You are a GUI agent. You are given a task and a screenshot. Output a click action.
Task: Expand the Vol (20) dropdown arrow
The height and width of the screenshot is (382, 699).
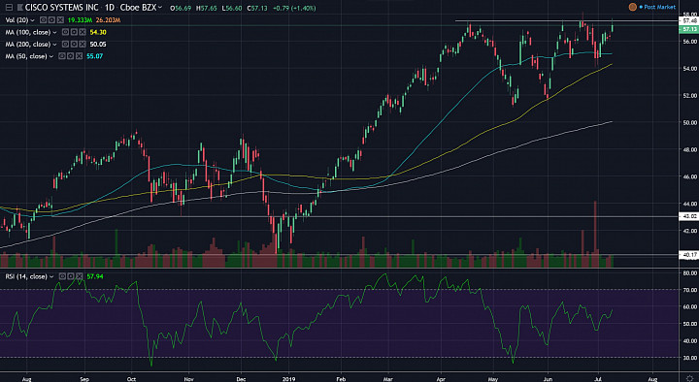point(33,20)
